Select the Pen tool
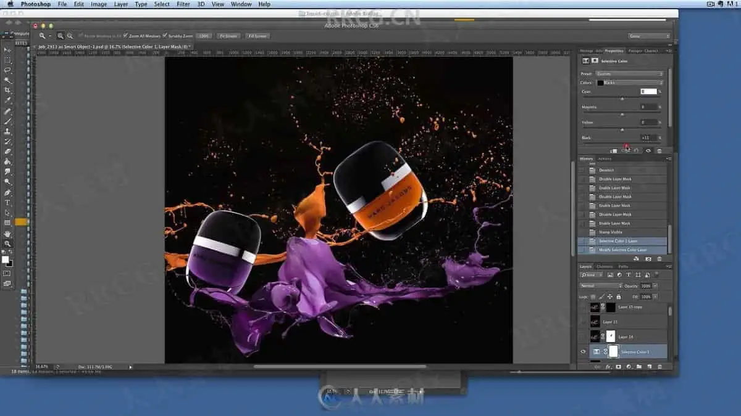The height and width of the screenshot is (416, 741). tap(7, 192)
